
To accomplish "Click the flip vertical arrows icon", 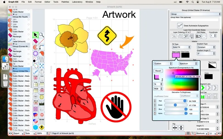I will [x=181, y=128].
